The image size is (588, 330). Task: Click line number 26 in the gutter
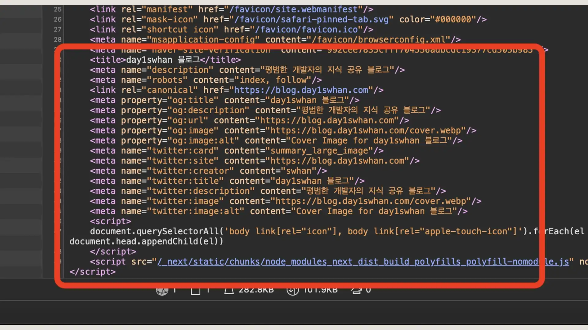58,19
